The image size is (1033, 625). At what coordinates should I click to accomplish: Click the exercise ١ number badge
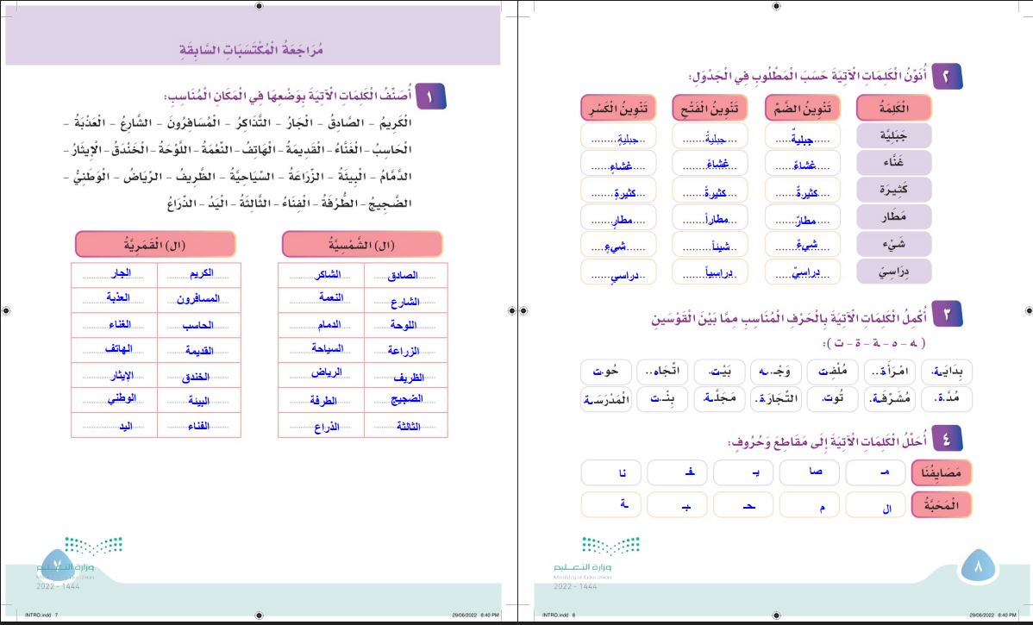pyautogui.click(x=429, y=95)
